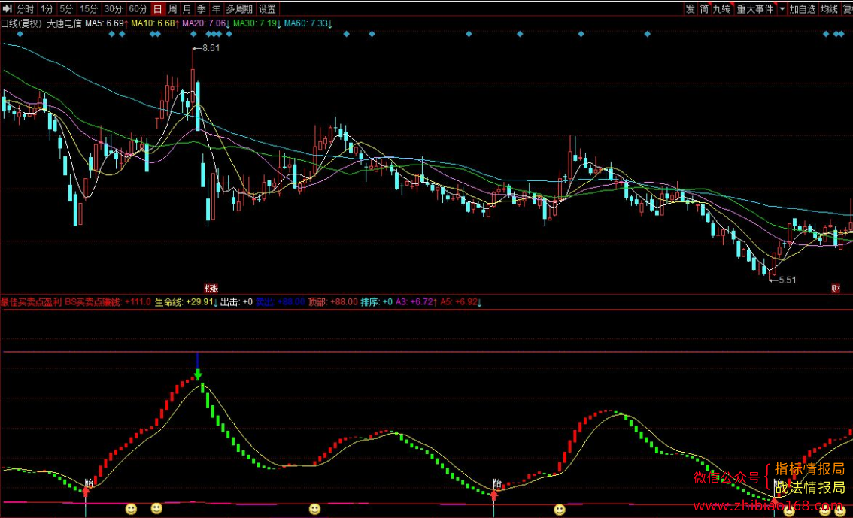Toggle the 均线 moving average lines
This screenshot has width=853, height=518.
829,9
